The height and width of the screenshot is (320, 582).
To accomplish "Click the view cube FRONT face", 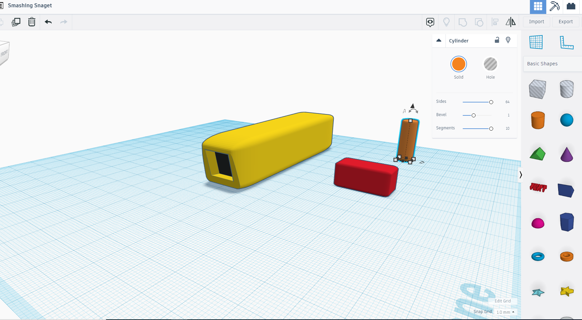I will point(4,53).
